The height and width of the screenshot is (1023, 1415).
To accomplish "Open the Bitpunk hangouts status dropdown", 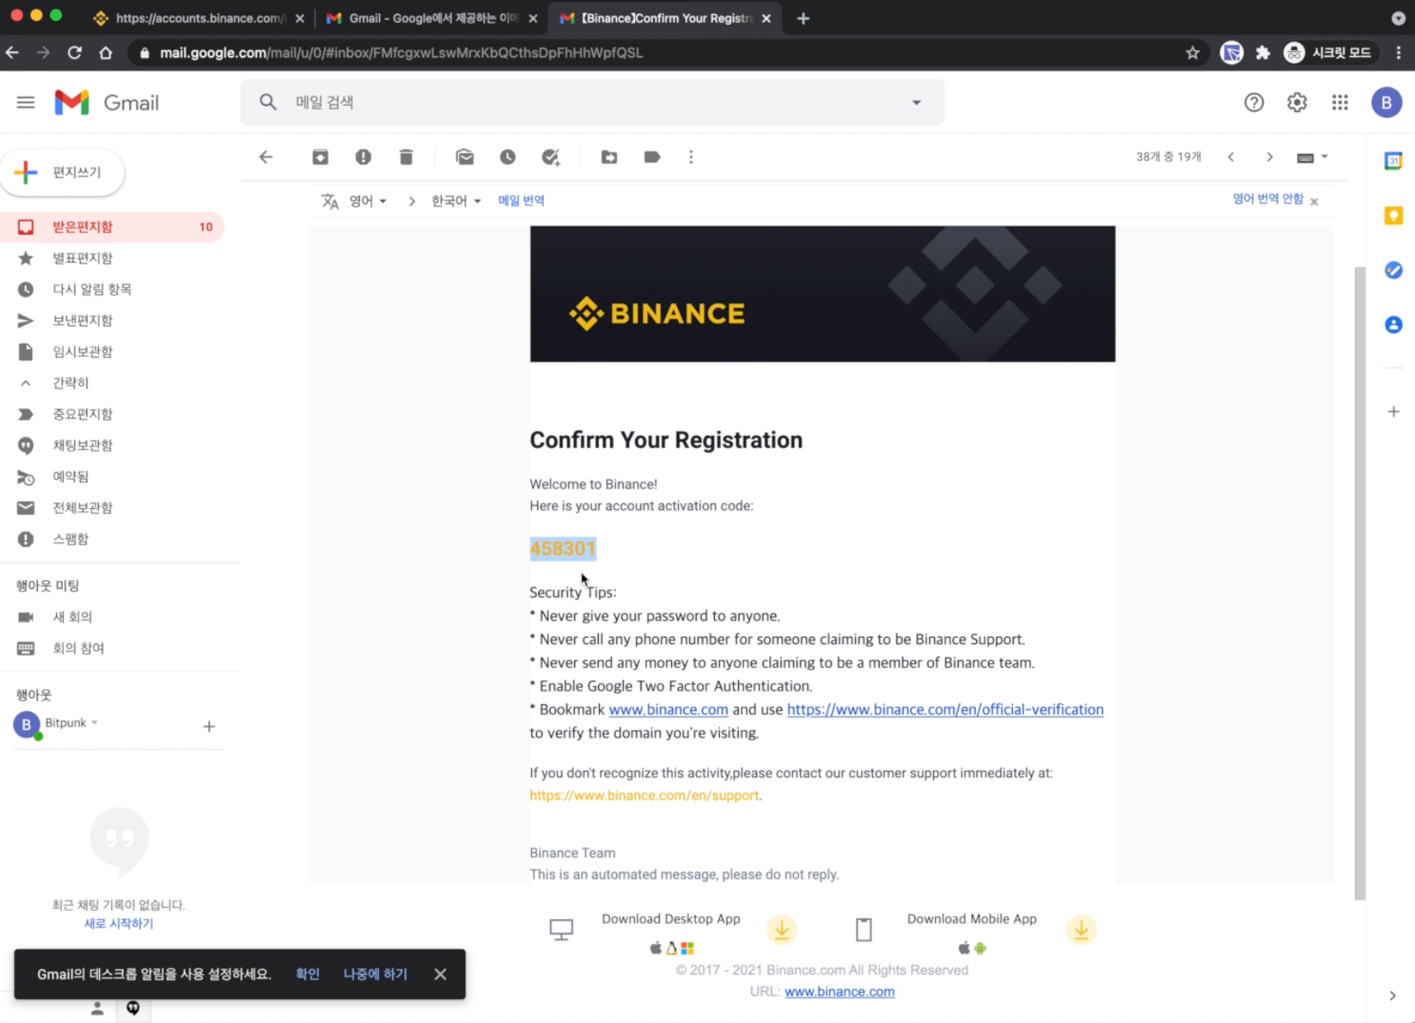I will (72, 722).
